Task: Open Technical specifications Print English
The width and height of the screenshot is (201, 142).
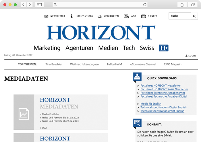Action: tap(162, 111)
